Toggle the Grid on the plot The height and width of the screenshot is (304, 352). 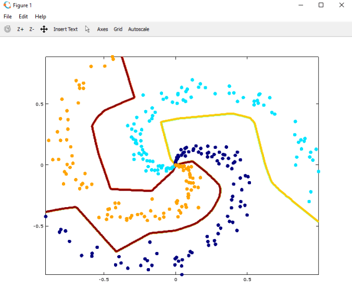click(118, 29)
